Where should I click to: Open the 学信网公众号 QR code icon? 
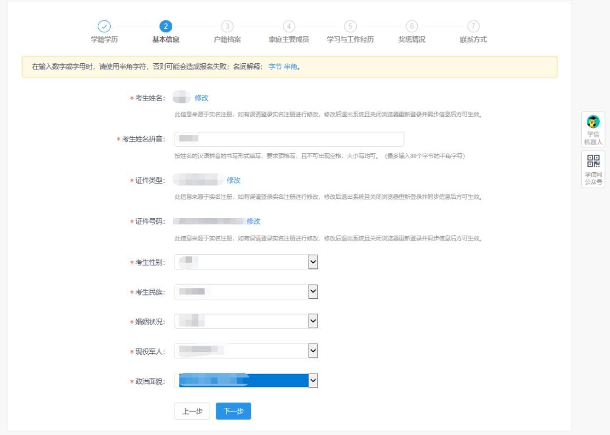point(593,161)
